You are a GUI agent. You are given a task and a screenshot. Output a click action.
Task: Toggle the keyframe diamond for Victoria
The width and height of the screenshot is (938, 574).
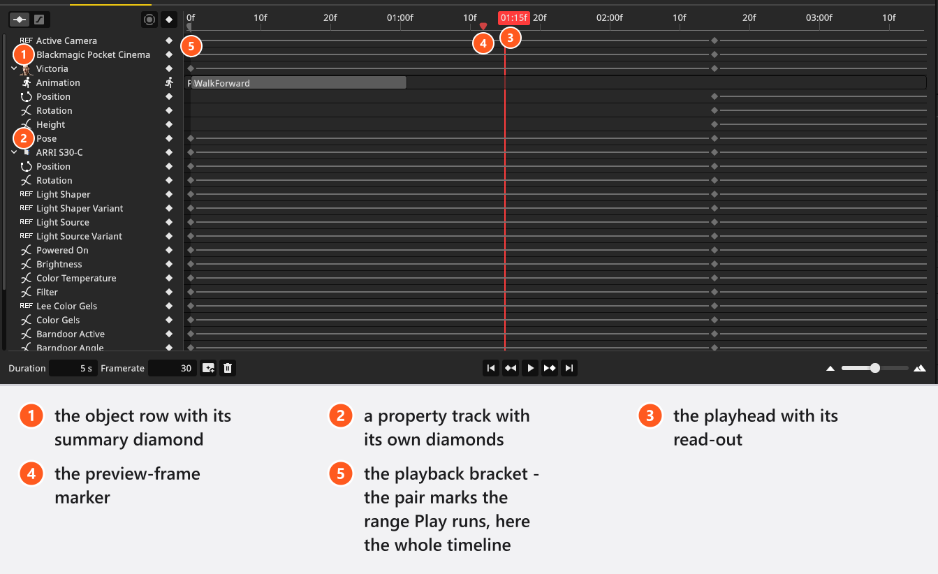(x=168, y=68)
